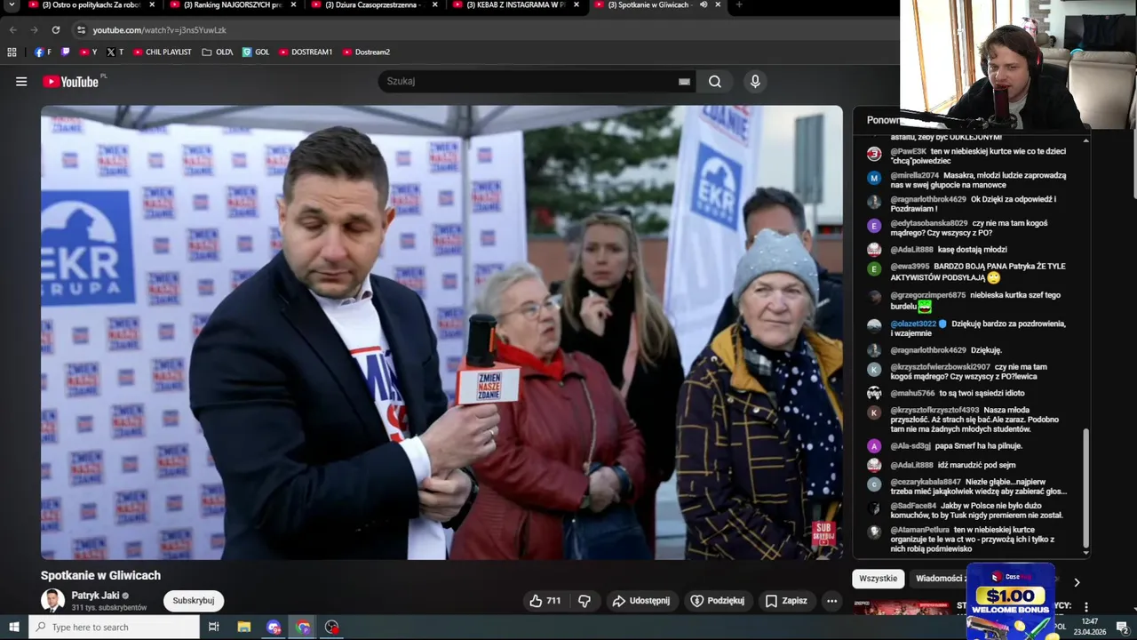Screen dimensions: 1137x640
Task: Go to YouTube home via logo
Action: 71,82
